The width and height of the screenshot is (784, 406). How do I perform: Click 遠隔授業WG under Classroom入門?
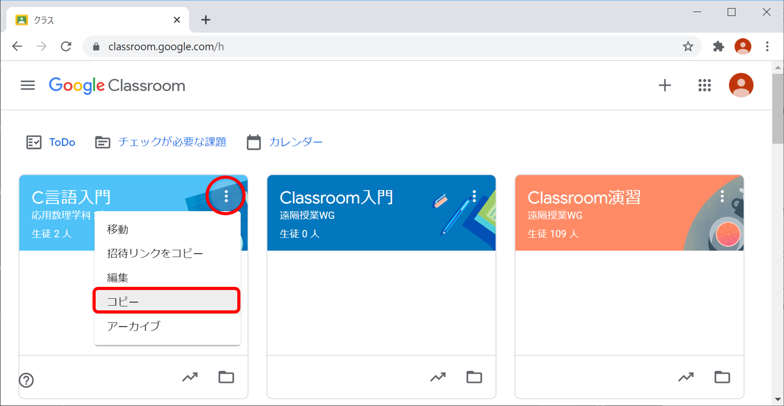click(x=307, y=215)
